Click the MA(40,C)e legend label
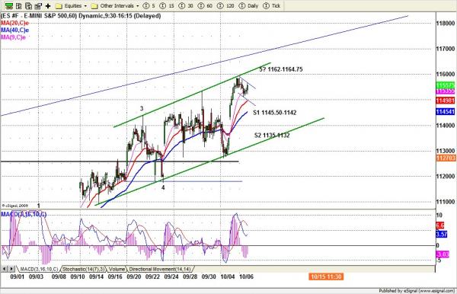Image resolution: width=457 pixels, height=294 pixels. tap(15, 30)
